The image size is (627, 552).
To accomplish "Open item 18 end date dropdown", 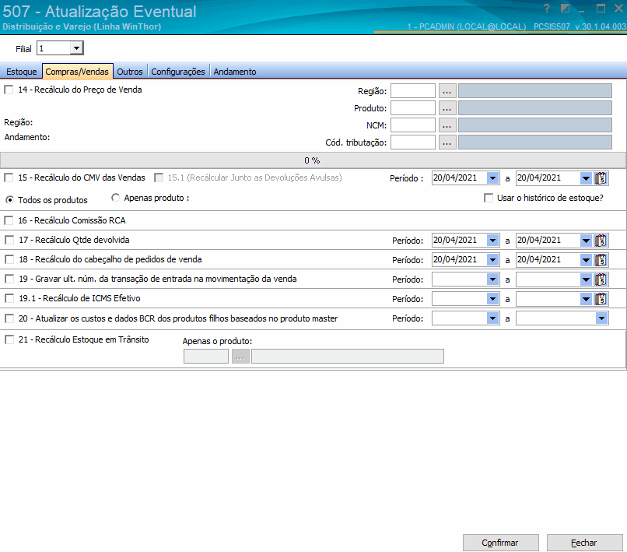I will 586,260.
